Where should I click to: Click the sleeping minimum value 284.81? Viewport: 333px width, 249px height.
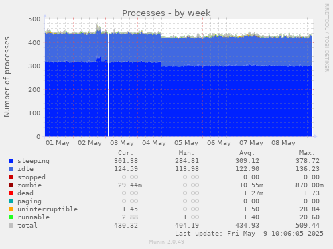point(187,161)
